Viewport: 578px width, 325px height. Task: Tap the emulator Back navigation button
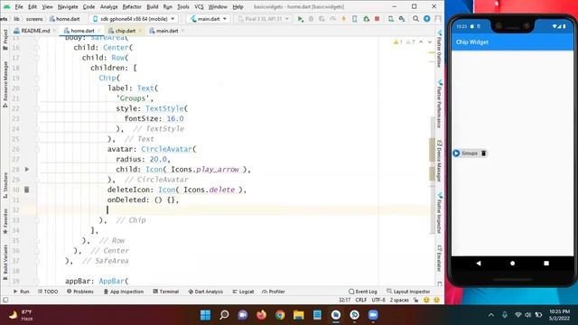coord(479,263)
